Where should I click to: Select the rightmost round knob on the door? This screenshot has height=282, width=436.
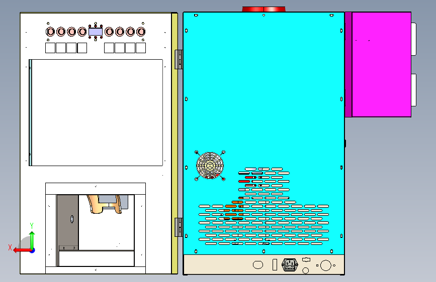141,32
